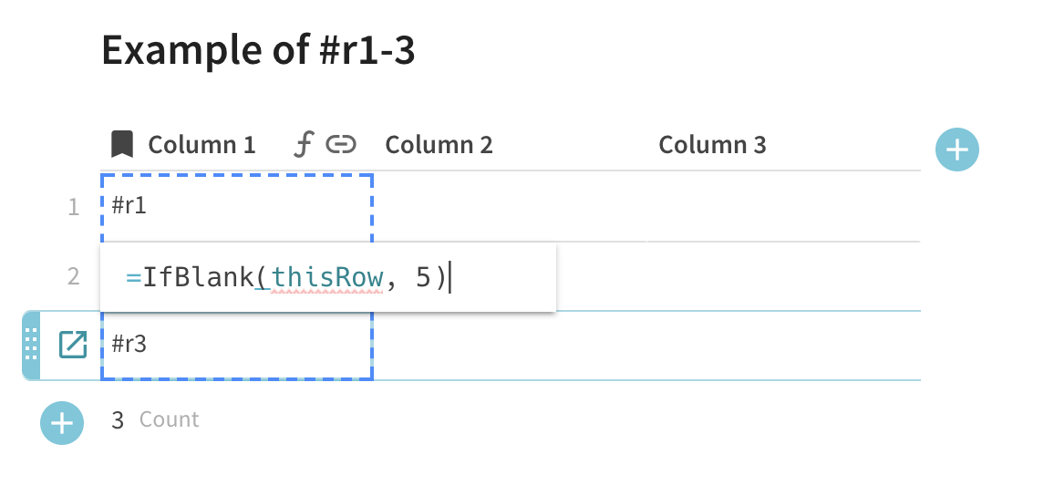Click the Column 3 cell in row 3
This screenshot has height=496, width=1054.
[784, 346]
